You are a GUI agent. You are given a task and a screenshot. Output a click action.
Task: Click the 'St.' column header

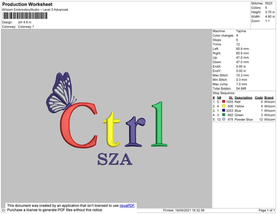click(x=231, y=98)
